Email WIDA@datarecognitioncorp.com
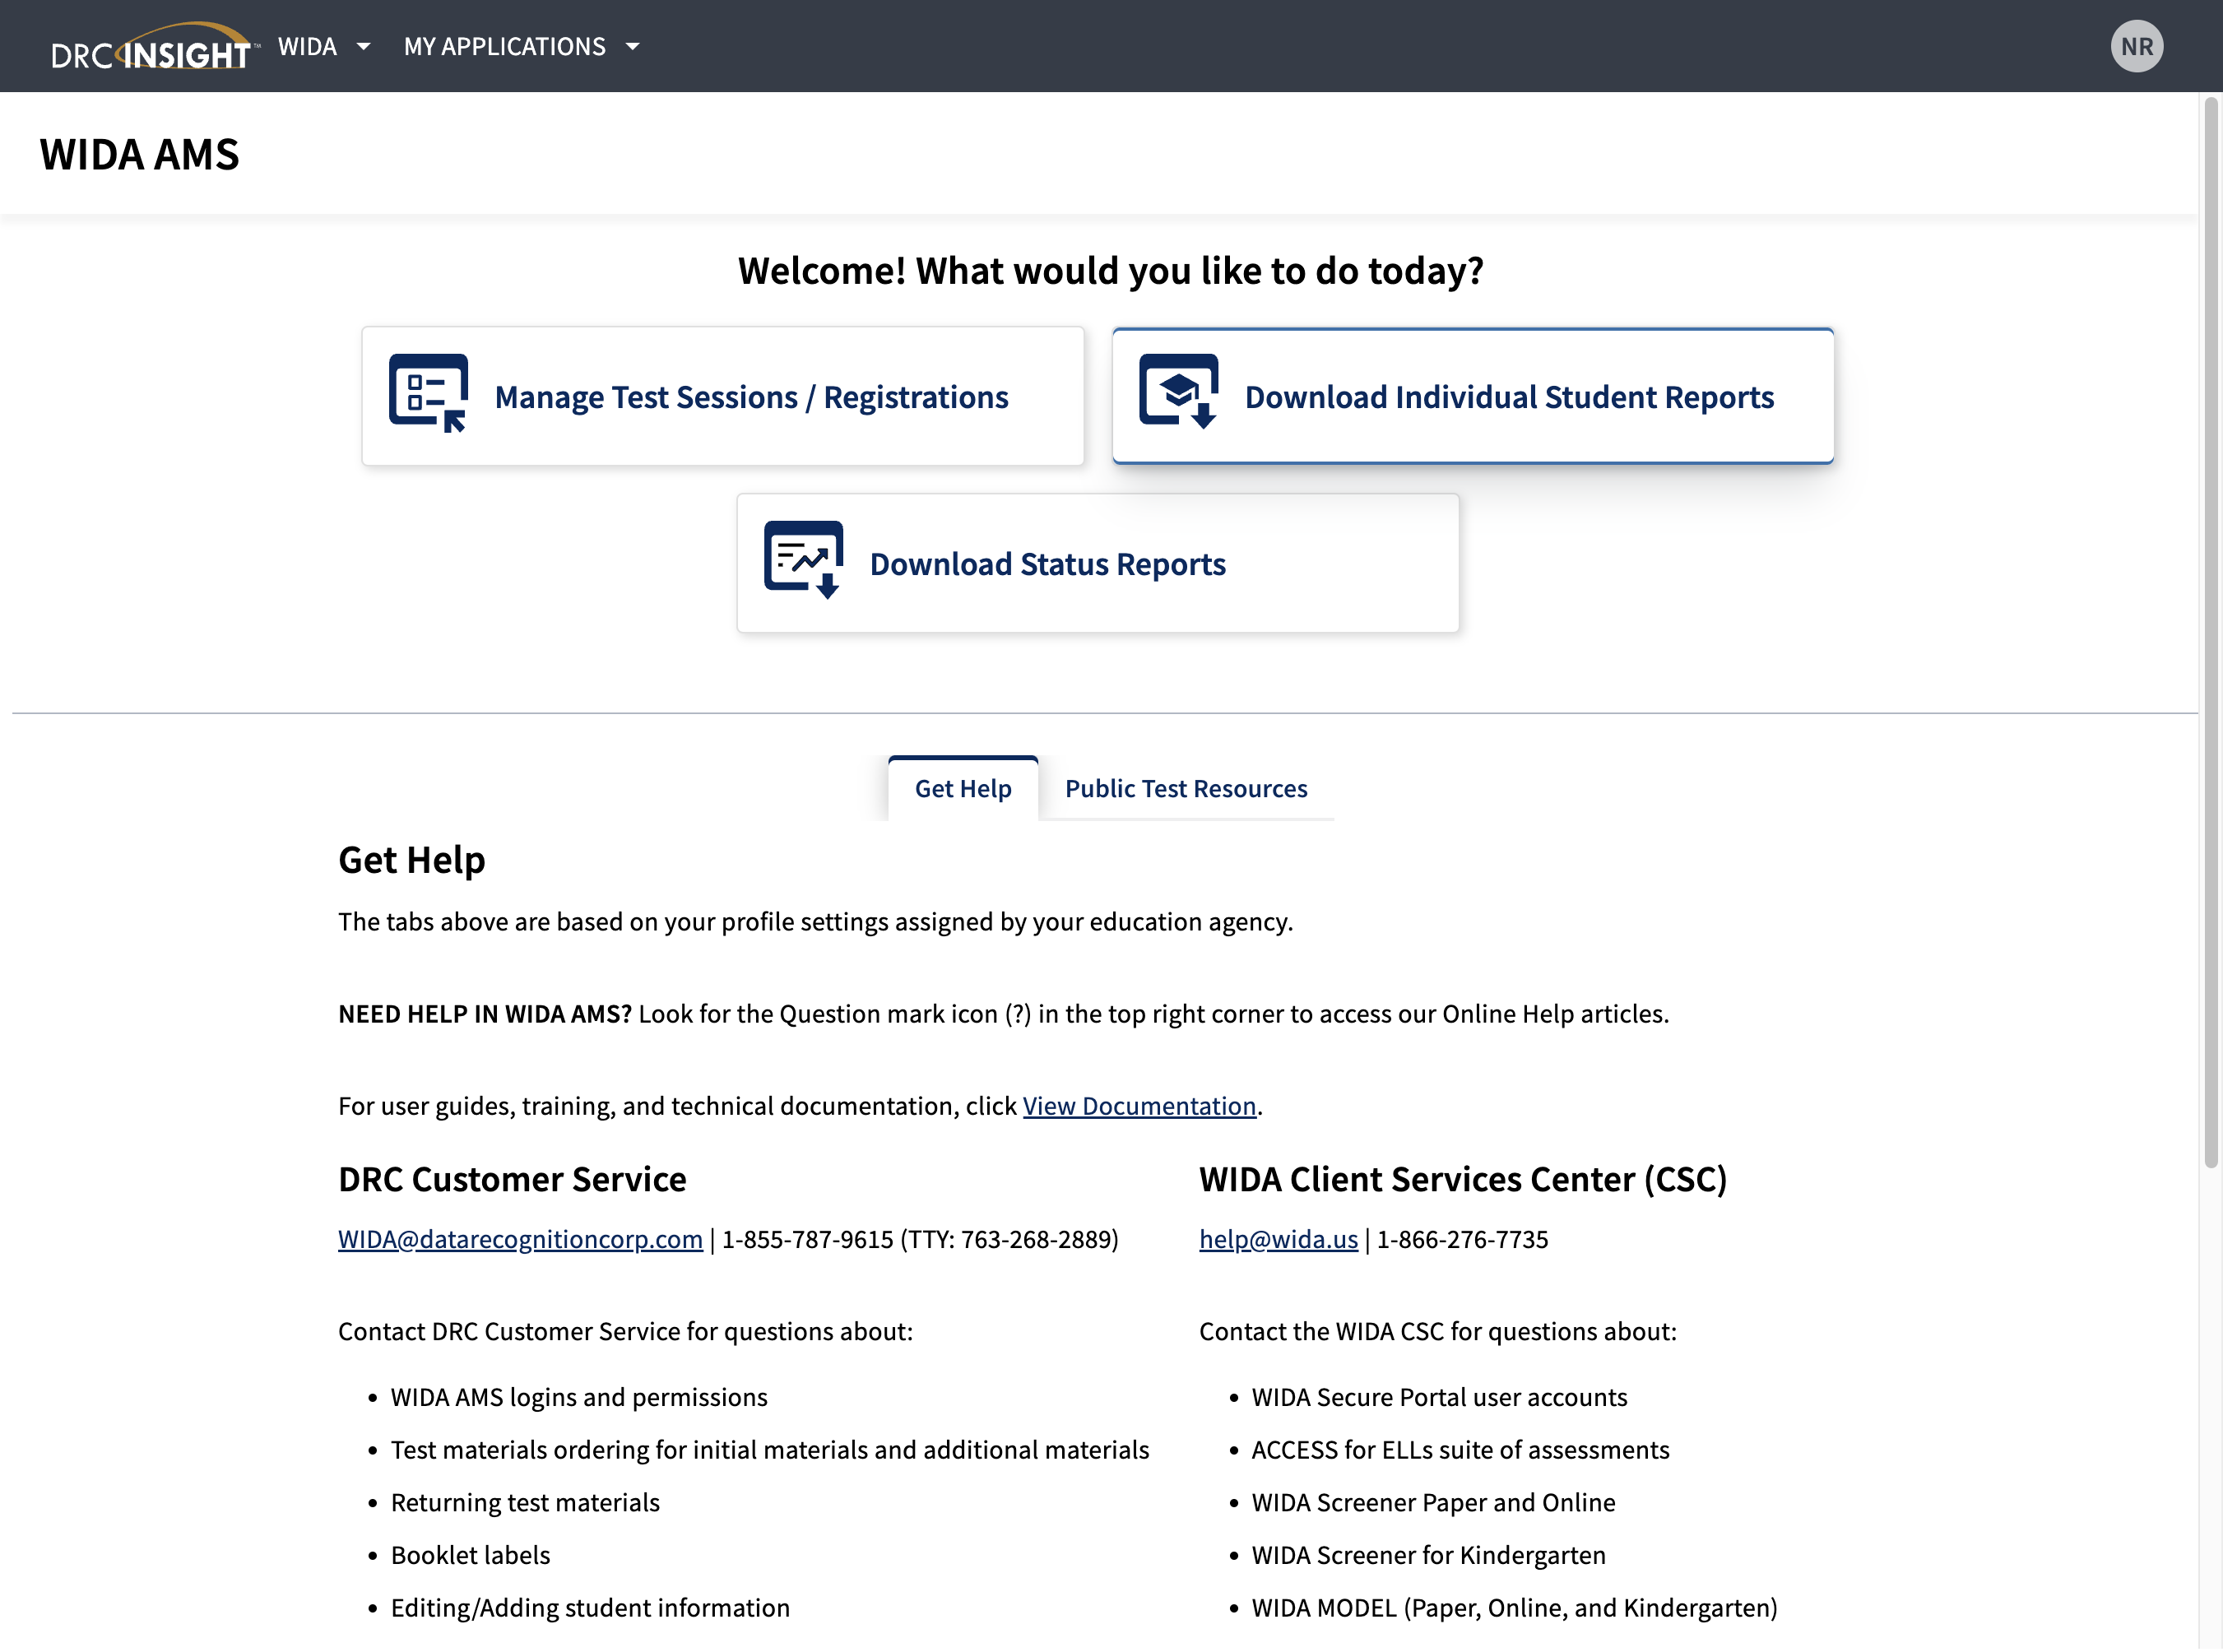This screenshot has height=1652, width=2223. tap(520, 1239)
